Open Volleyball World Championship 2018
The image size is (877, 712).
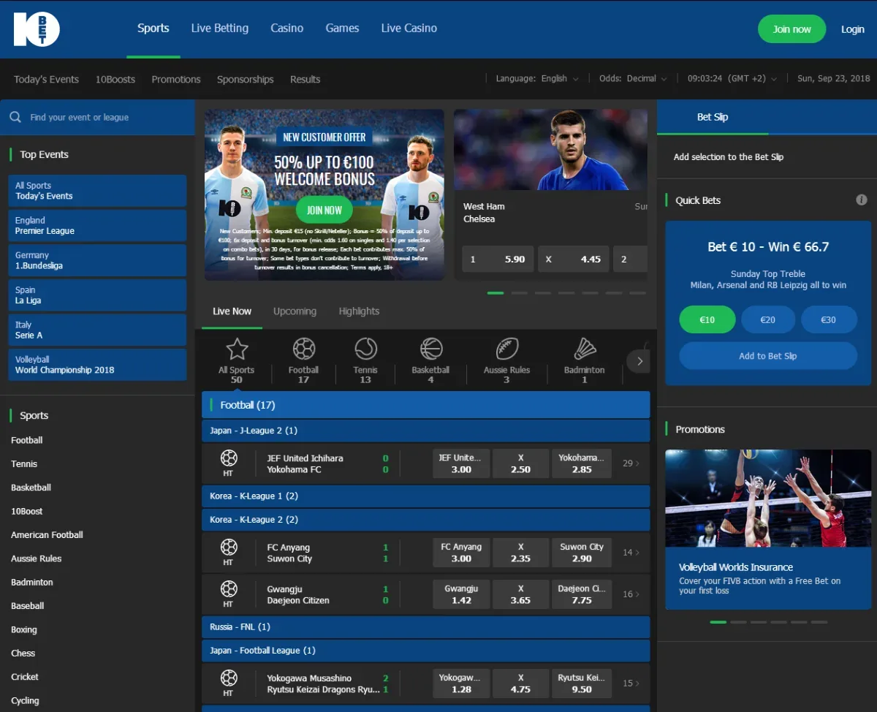[97, 365]
